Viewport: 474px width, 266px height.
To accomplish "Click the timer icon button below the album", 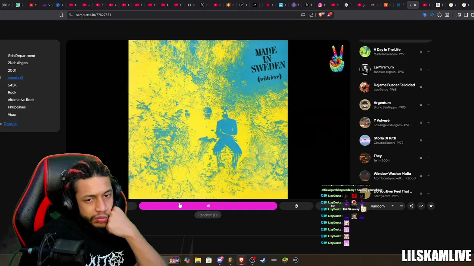I will tap(296, 206).
